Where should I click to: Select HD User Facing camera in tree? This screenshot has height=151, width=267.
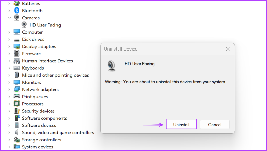[x=45, y=25]
